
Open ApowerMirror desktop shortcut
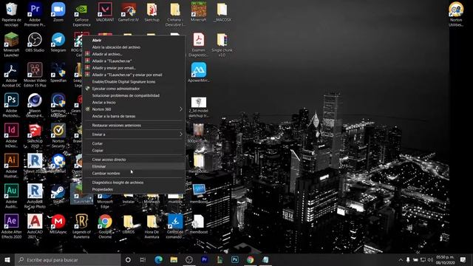pyautogui.click(x=199, y=72)
